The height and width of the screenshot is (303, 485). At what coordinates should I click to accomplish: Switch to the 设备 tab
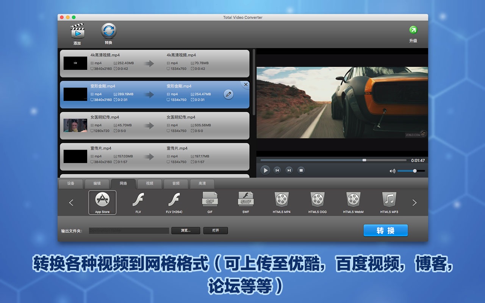(x=71, y=184)
